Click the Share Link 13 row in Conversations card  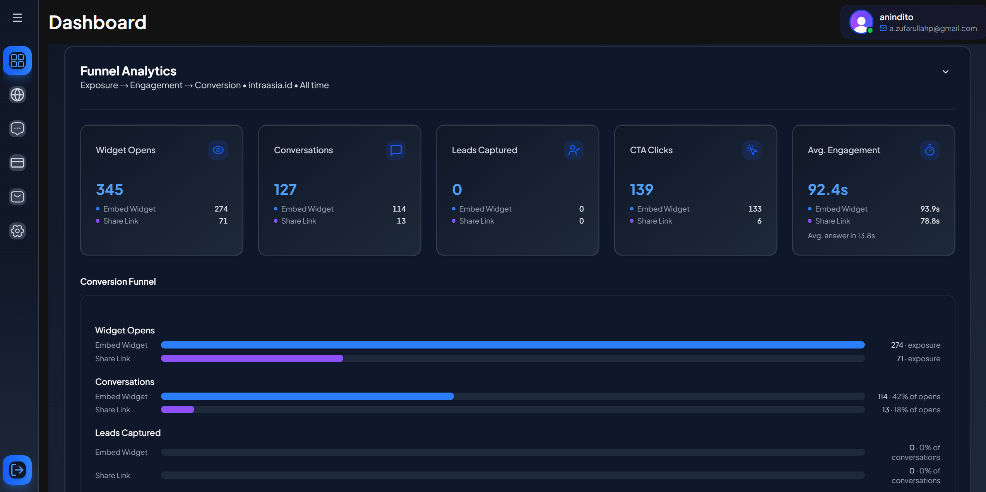pos(340,221)
